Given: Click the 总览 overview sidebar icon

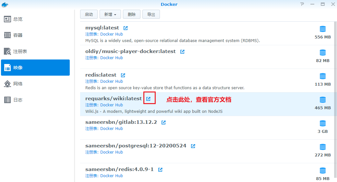Looking at the screenshot, I should (7, 19).
